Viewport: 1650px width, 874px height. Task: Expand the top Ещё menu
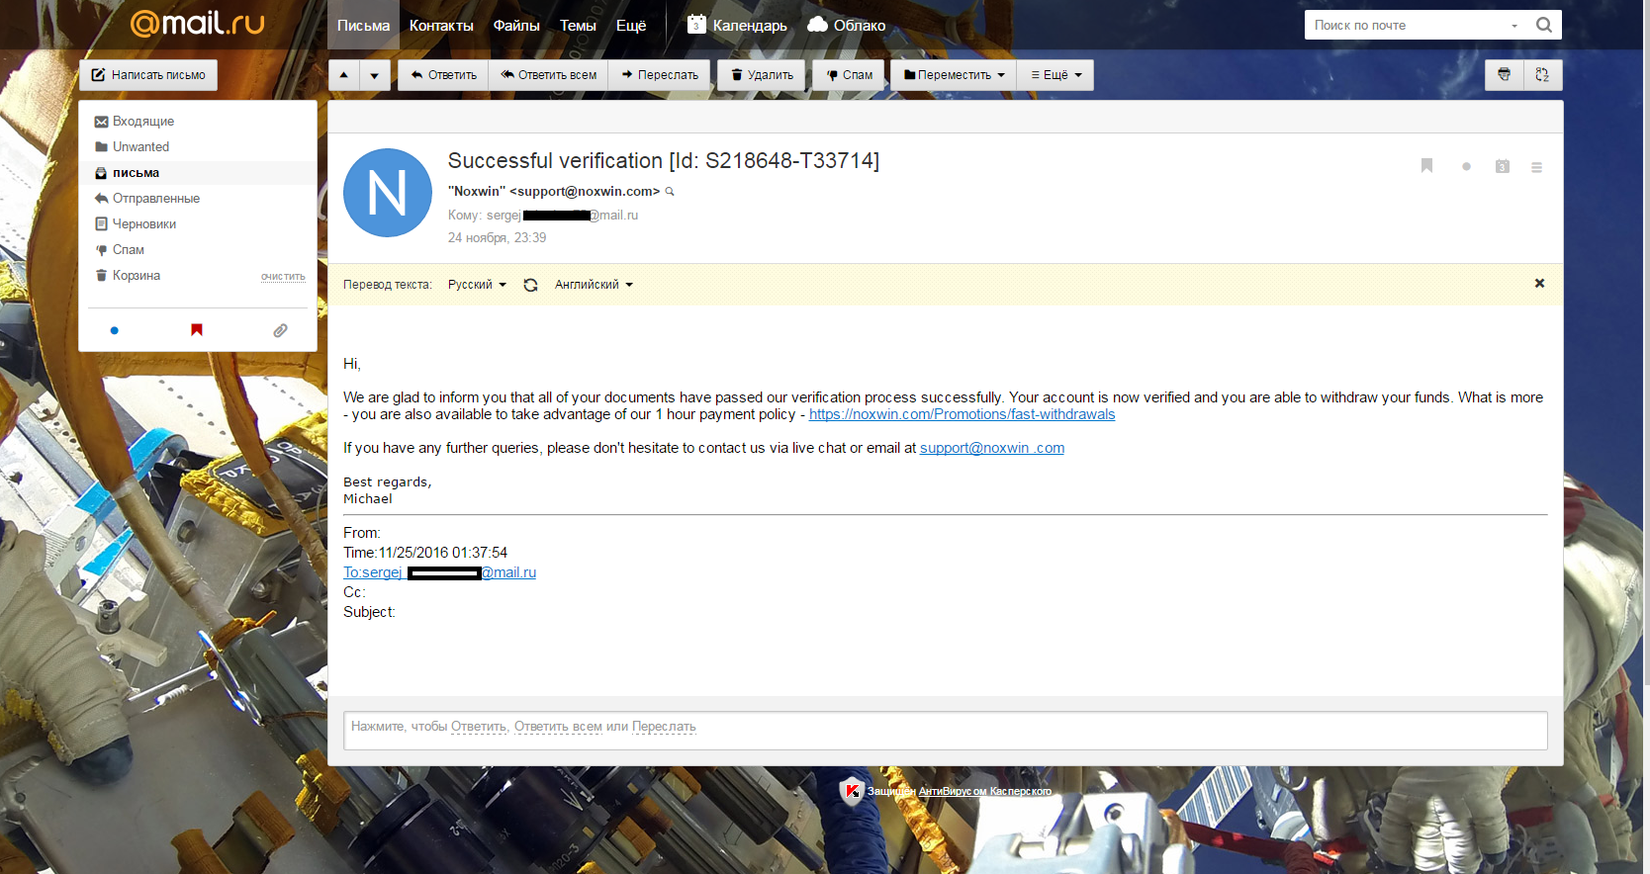pos(631,25)
